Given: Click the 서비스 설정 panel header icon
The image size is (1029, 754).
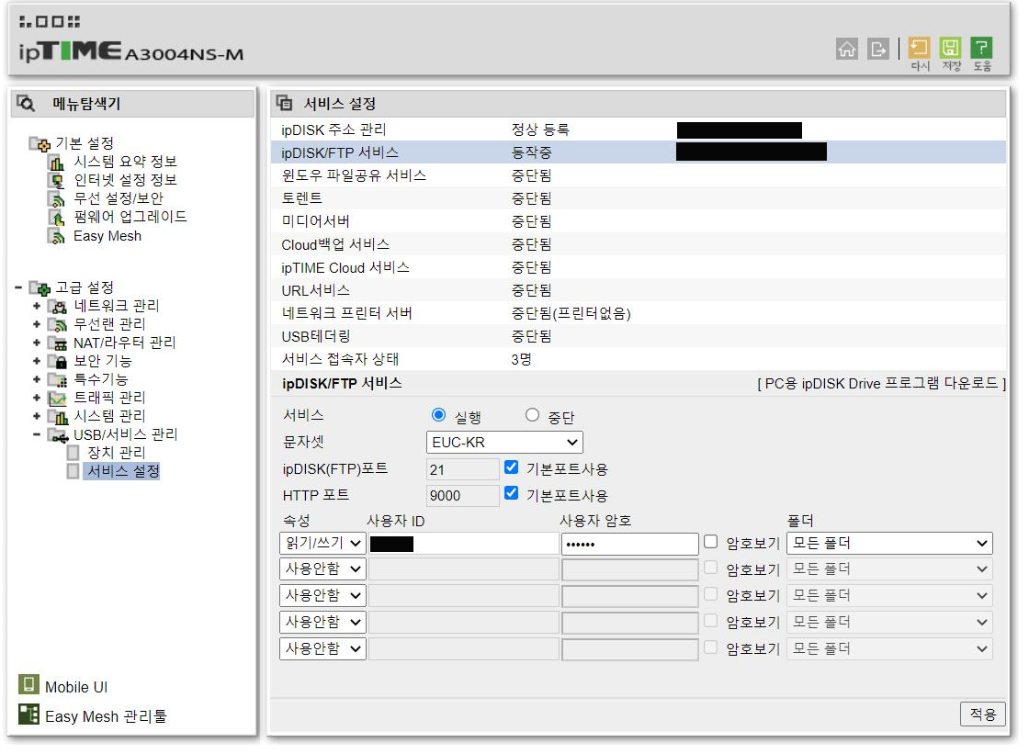Looking at the screenshot, I should 284,103.
